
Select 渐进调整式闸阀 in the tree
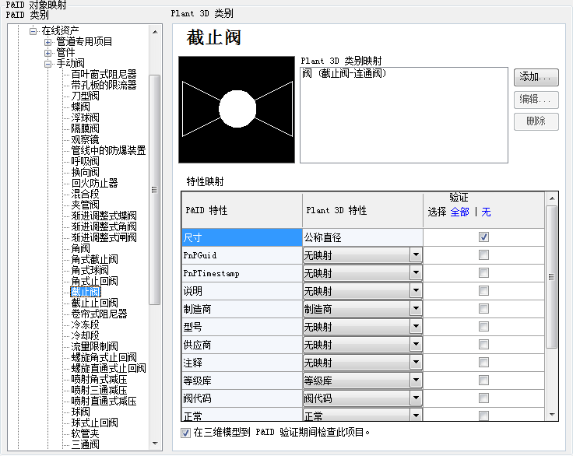pyautogui.click(x=104, y=237)
